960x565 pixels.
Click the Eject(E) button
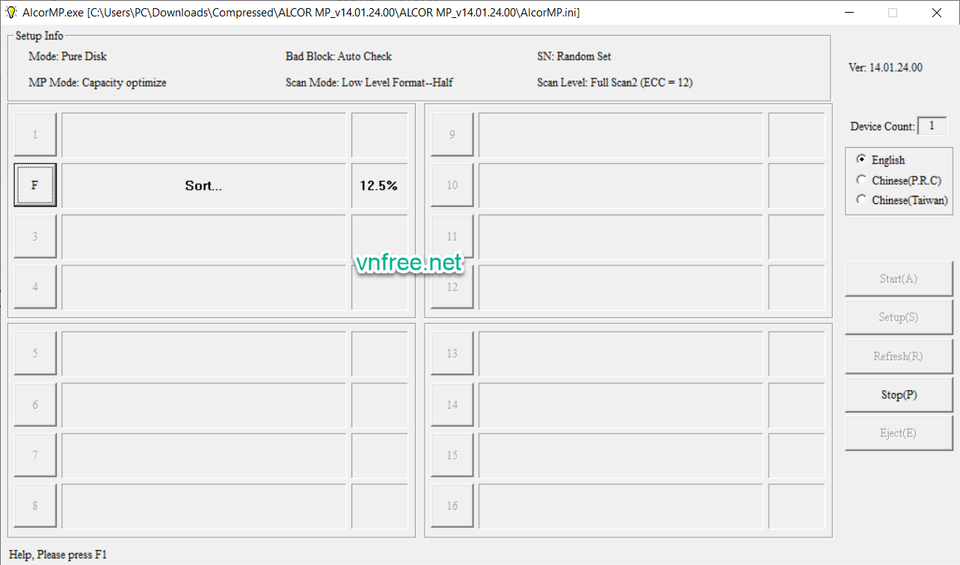click(899, 433)
